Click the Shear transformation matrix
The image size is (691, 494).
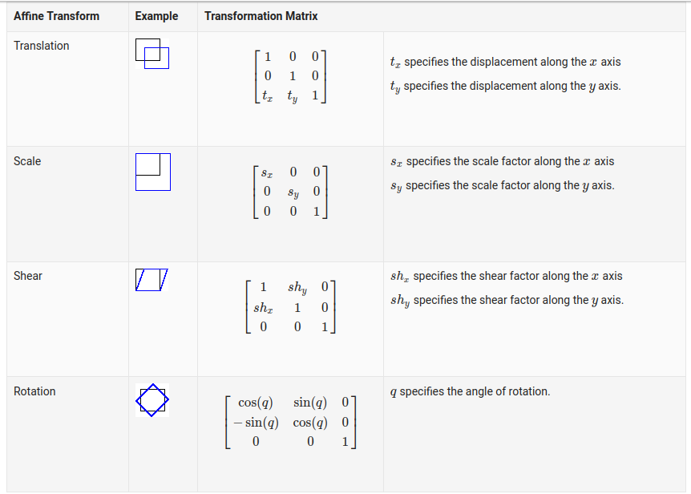pos(290,306)
